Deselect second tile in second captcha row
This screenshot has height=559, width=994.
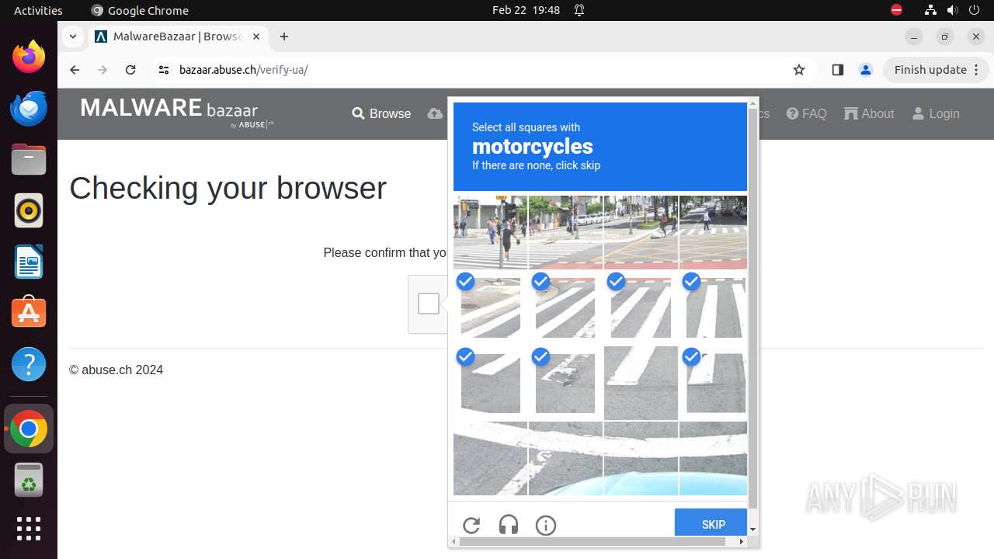(565, 307)
